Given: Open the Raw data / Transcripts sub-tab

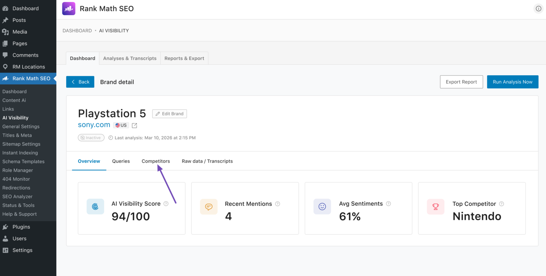Looking at the screenshot, I should [x=207, y=161].
